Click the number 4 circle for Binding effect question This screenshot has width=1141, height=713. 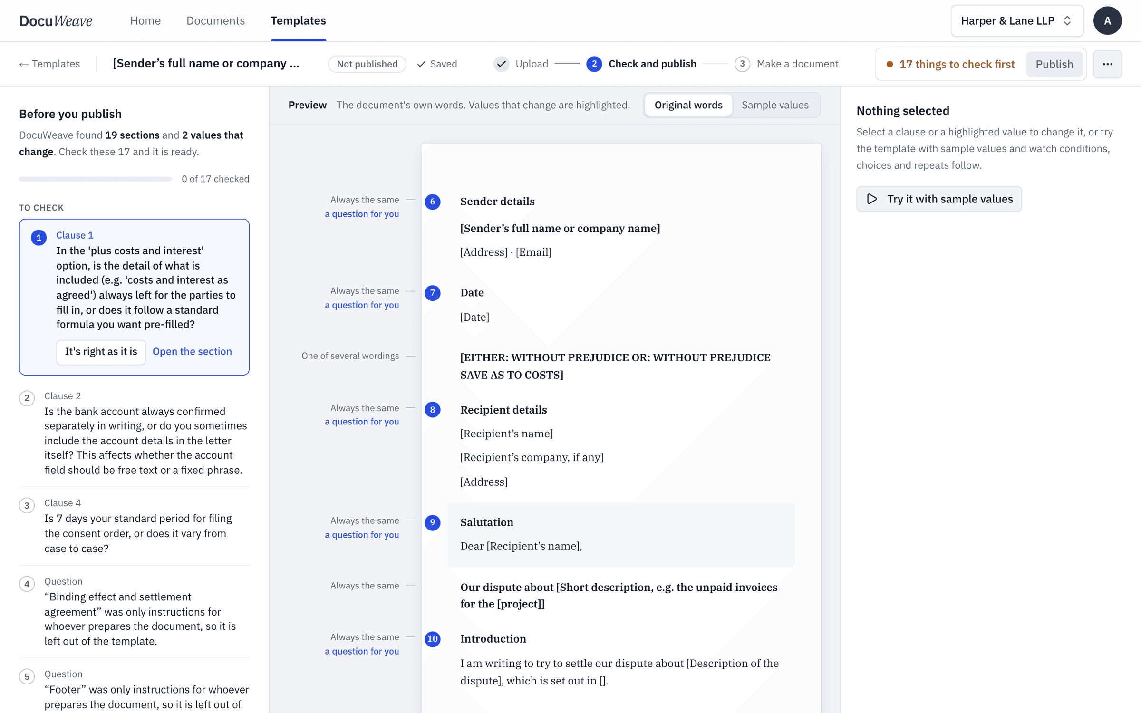[x=27, y=584]
